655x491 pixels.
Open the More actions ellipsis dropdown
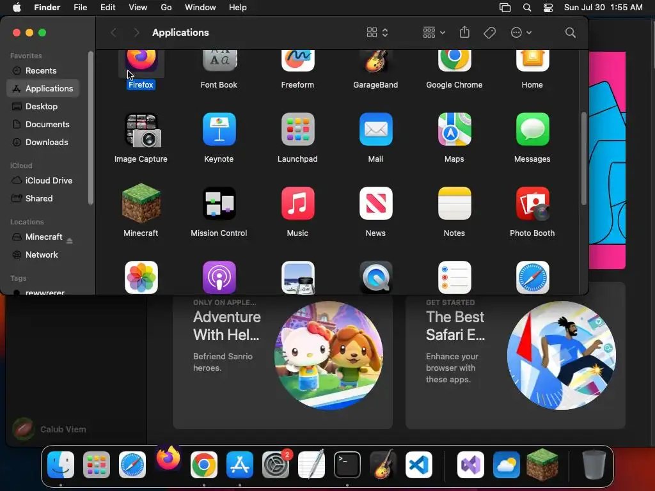pos(521,33)
